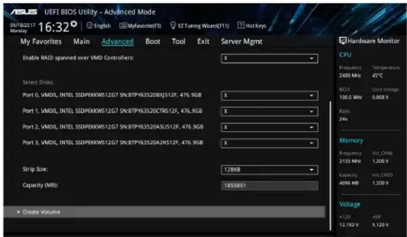
Task: Click the CPU heading in Hardware Monitor
Action: [x=345, y=55]
